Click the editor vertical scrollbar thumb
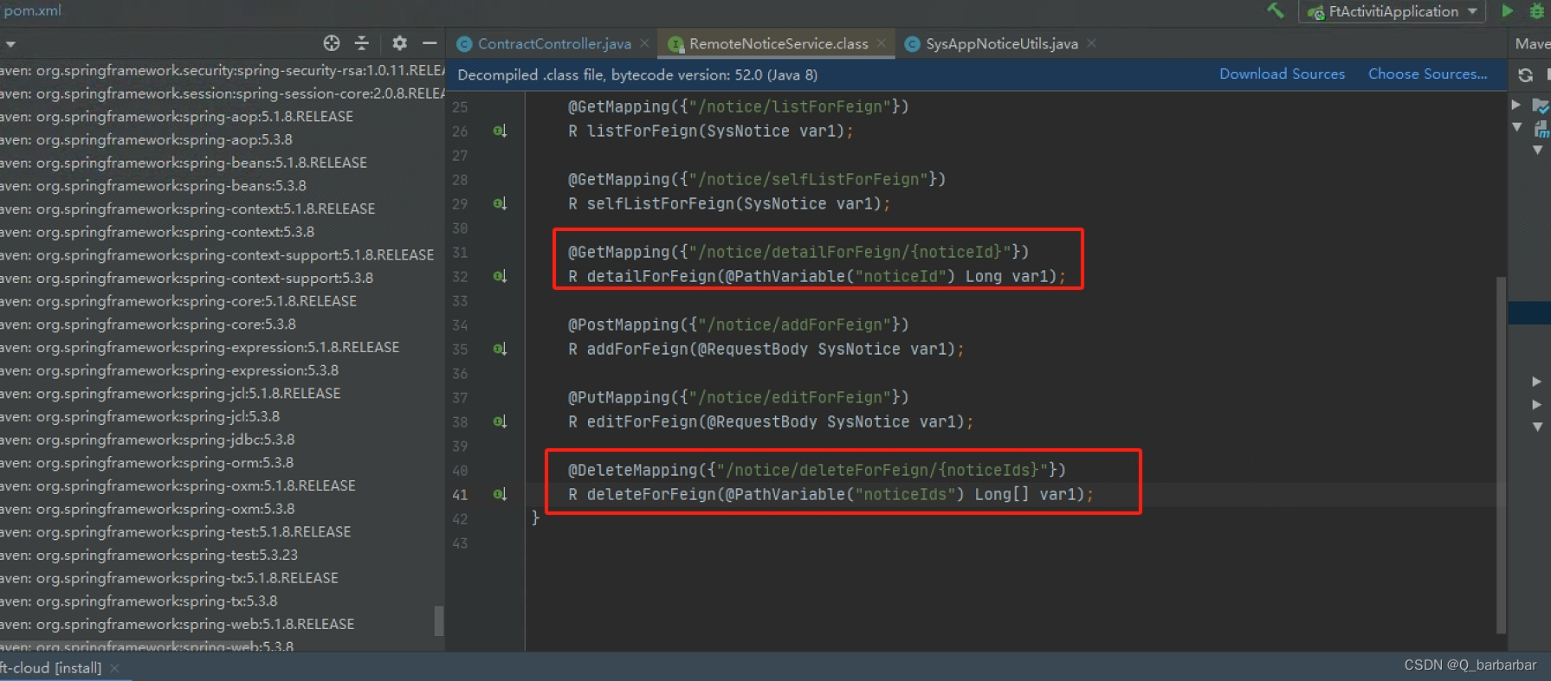The height and width of the screenshot is (681, 1551). [1501, 454]
